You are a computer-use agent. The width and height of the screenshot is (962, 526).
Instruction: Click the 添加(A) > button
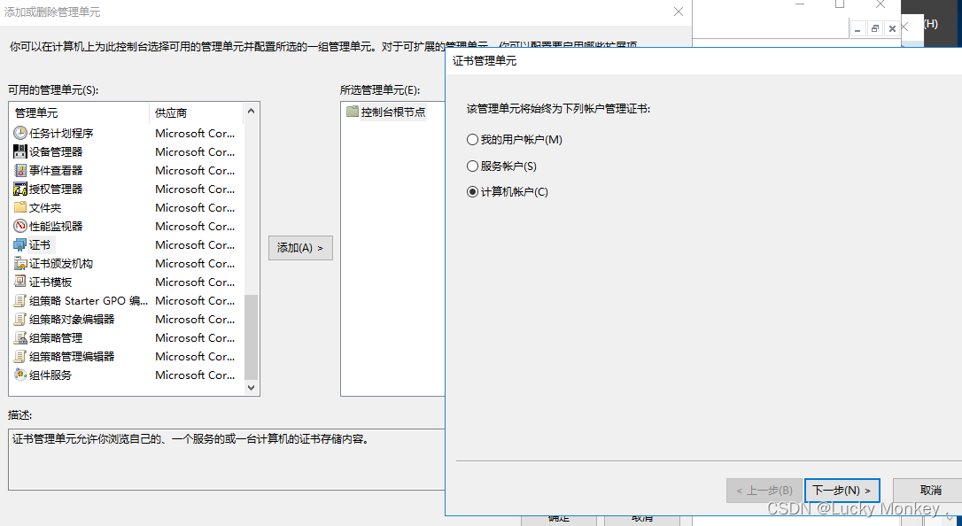300,248
